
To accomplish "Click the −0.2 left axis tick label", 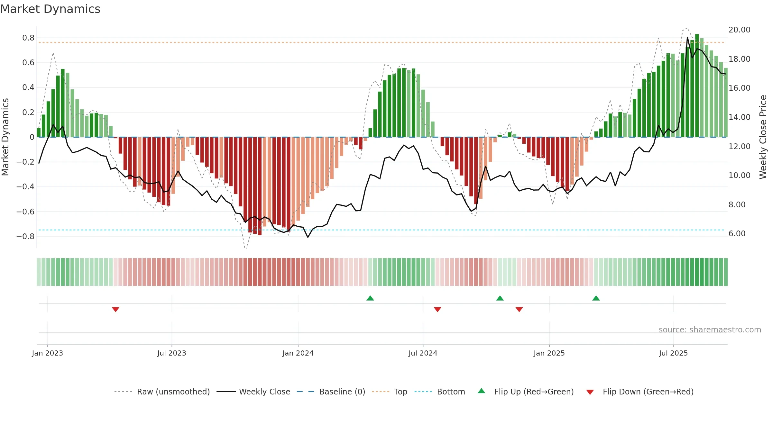I will point(25,162).
